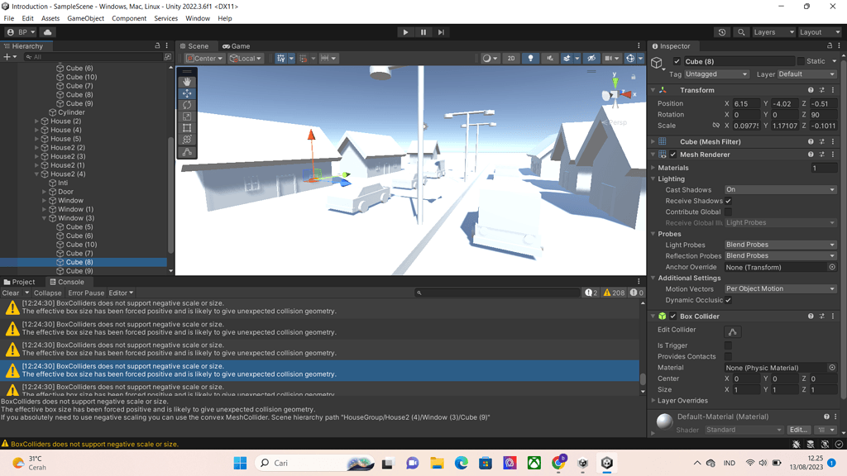Click the Clear button in the Console
This screenshot has height=476, width=847.
(11, 293)
